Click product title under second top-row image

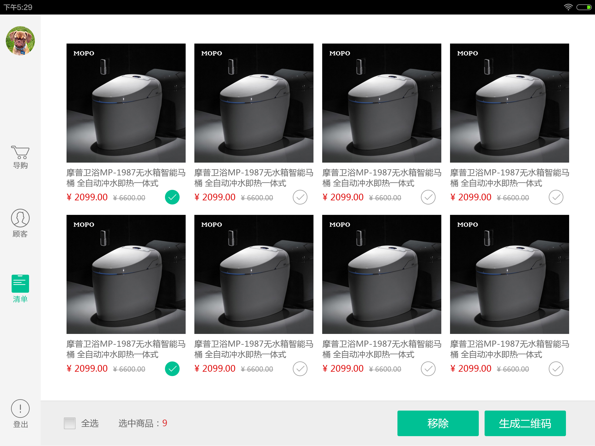[254, 178]
